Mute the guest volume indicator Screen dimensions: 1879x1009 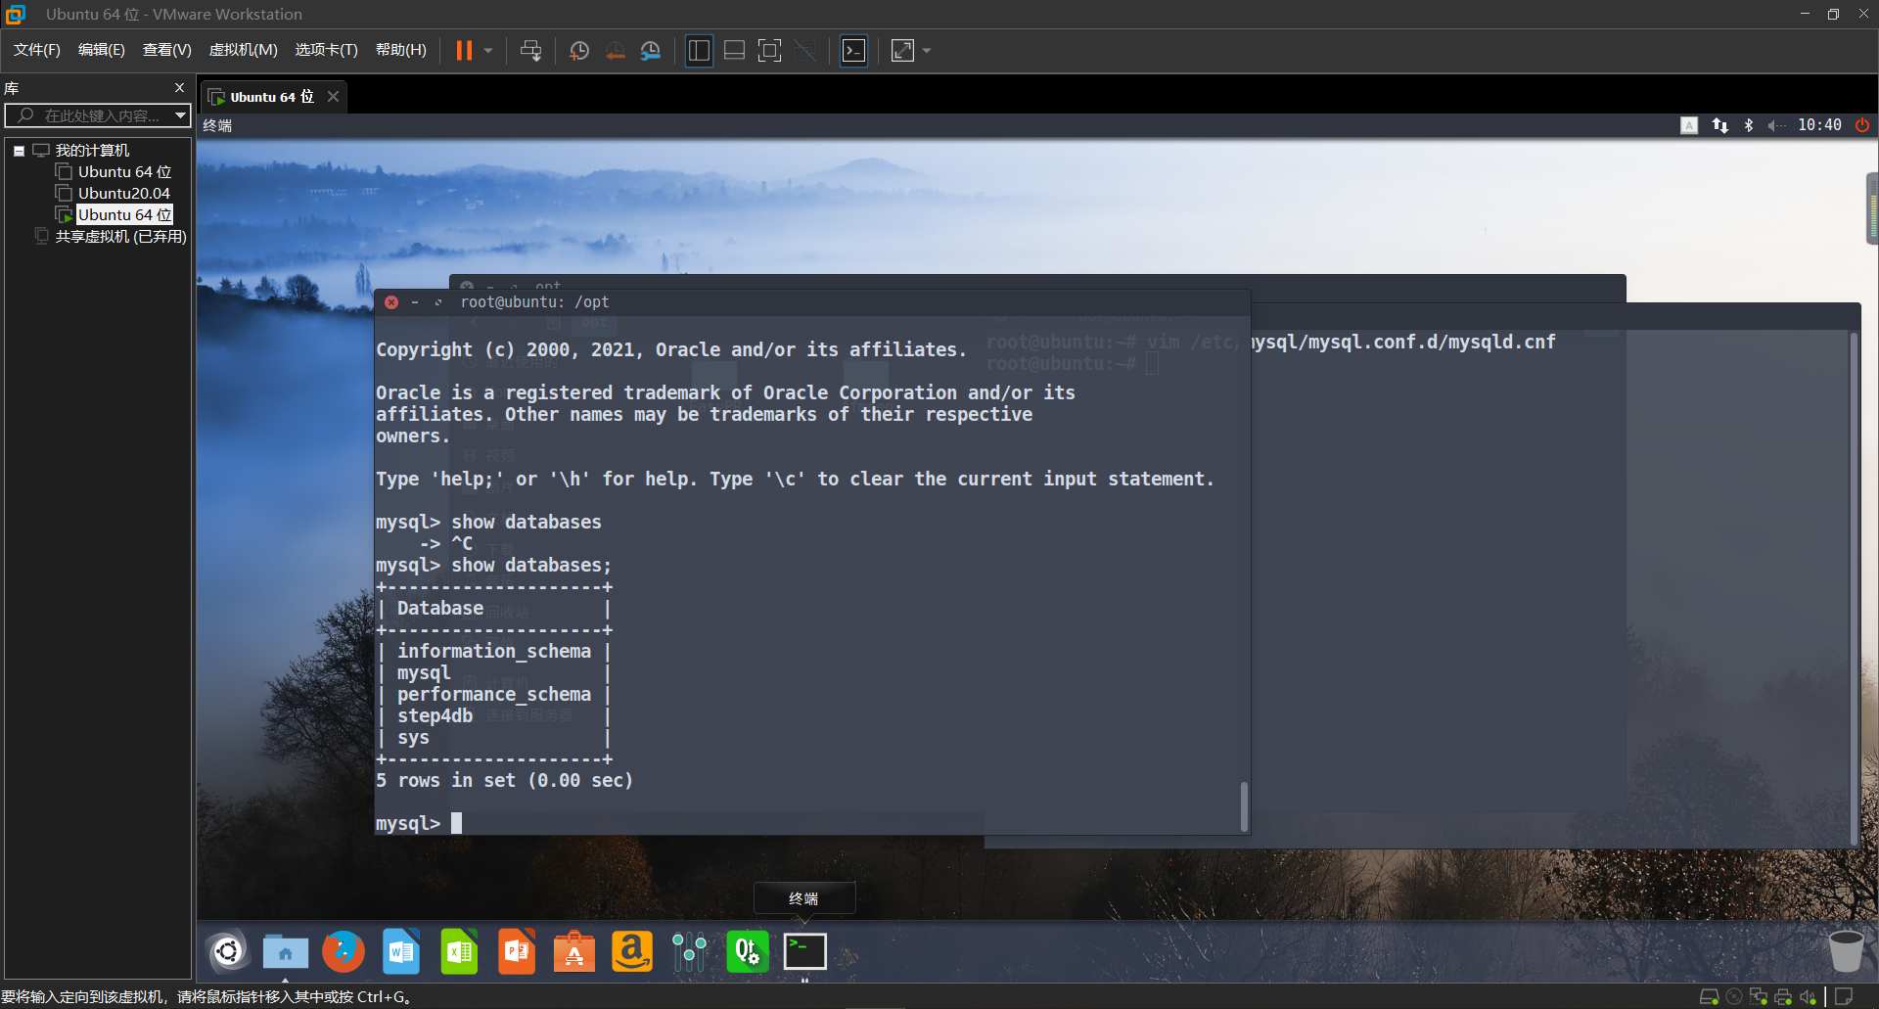(x=1776, y=124)
